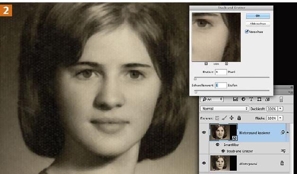
Task: Open blending options icon for Staub und Kratzer filter
Action: (283, 151)
